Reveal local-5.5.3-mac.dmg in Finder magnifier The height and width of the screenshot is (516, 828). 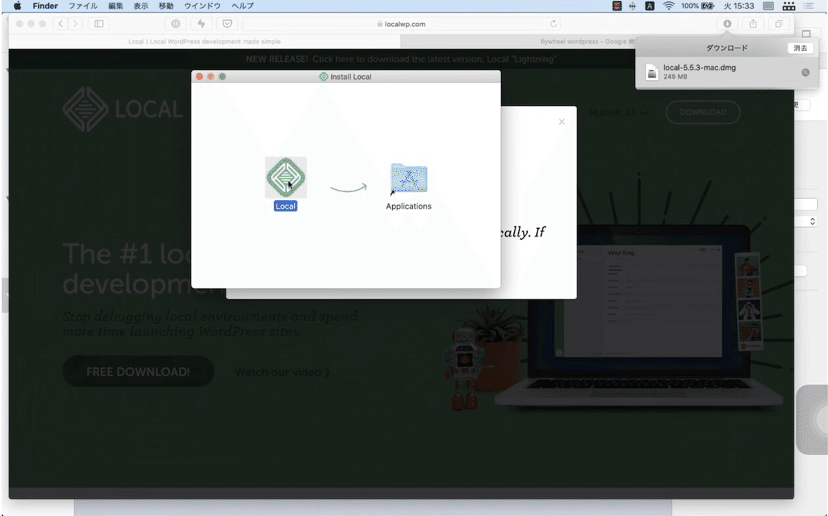click(x=805, y=73)
